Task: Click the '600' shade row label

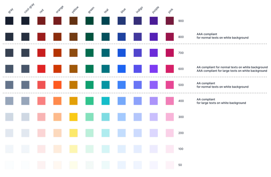Action: tap(181, 69)
